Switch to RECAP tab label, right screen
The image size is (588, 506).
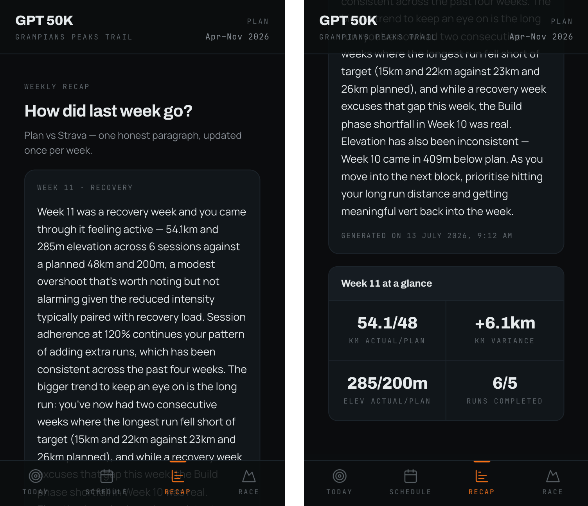tap(482, 492)
